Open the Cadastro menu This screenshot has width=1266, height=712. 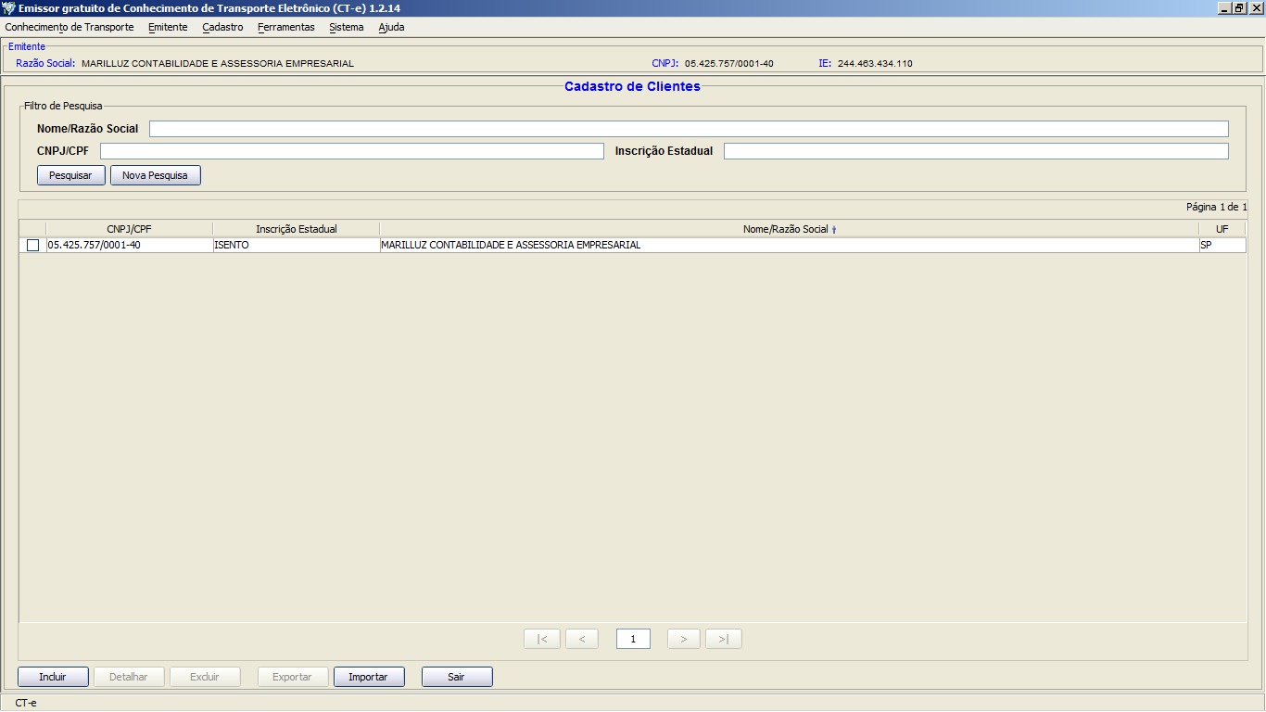coord(222,27)
